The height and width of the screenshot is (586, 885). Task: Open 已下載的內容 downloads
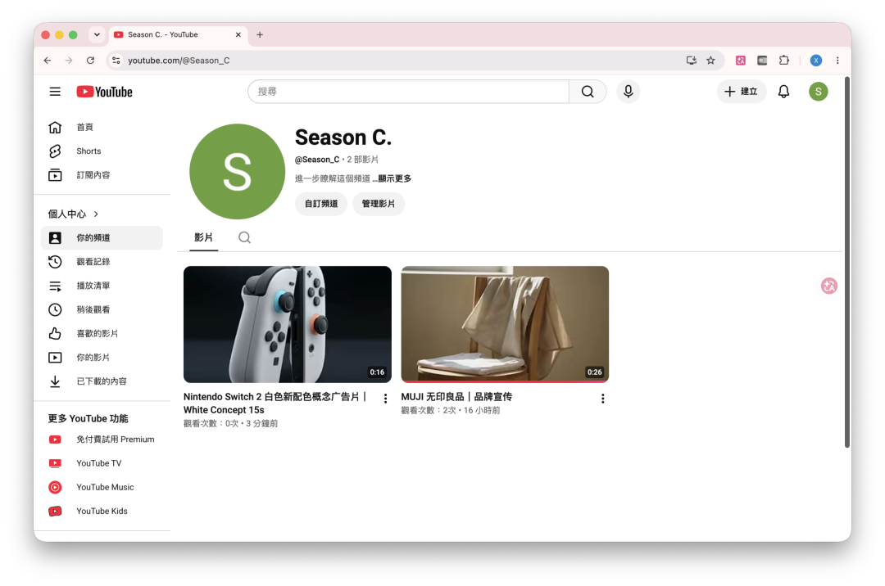coord(102,381)
